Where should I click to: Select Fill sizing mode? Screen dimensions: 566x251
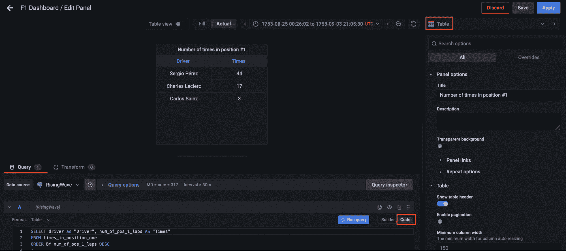click(x=202, y=24)
